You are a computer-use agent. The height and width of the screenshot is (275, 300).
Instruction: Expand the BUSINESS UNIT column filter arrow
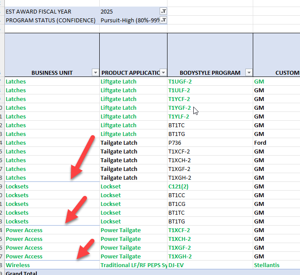[x=95, y=73]
